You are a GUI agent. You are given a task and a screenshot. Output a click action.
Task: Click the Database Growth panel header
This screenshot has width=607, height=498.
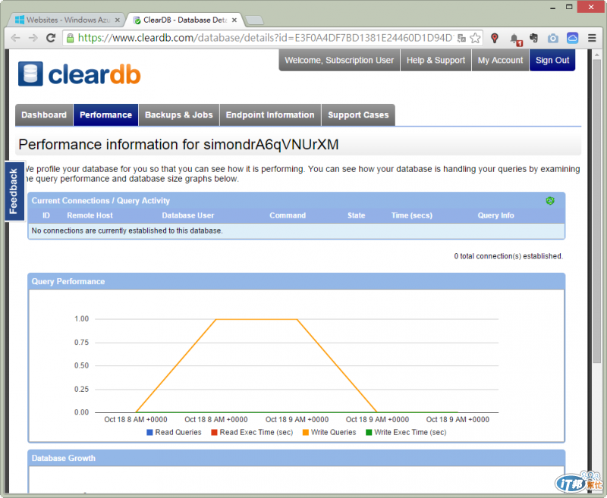296,458
